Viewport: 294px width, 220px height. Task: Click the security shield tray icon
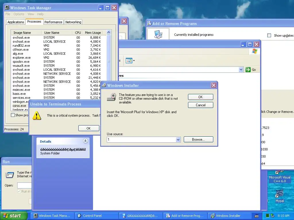273,216
